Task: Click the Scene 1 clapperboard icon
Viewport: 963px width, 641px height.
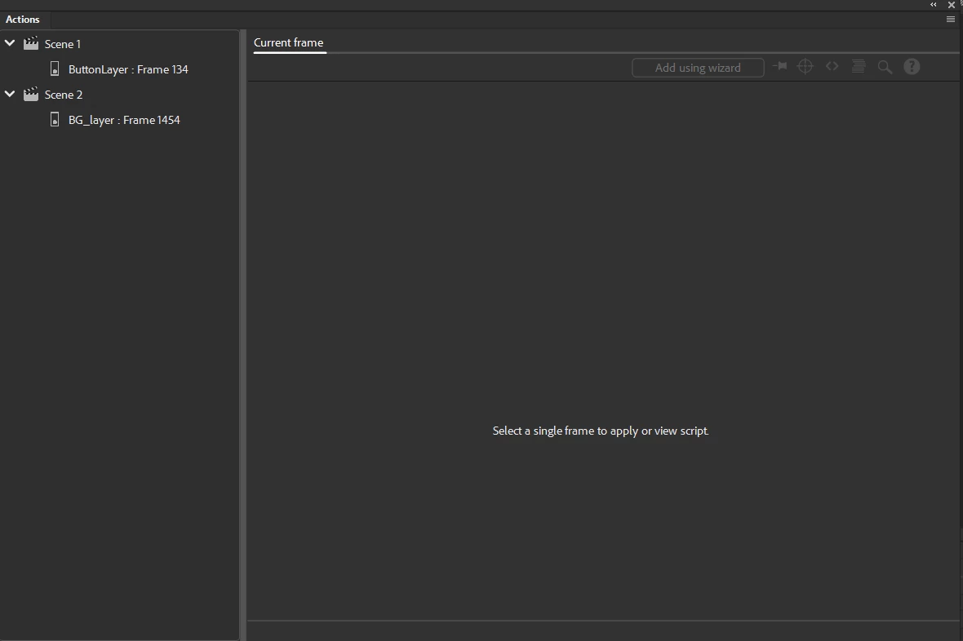Action: tap(31, 43)
